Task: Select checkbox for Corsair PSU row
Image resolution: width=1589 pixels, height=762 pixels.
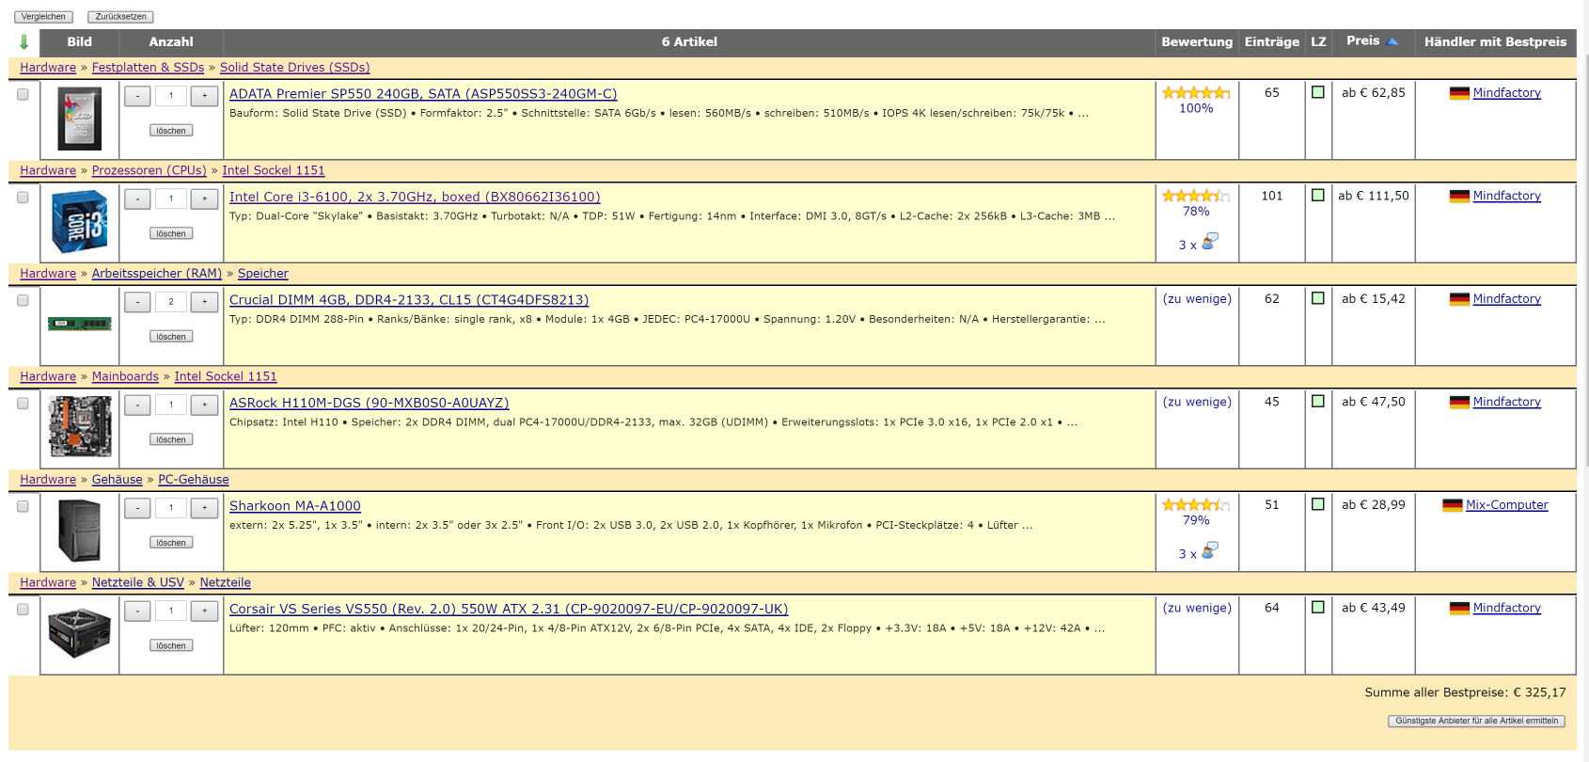Action: (x=23, y=610)
